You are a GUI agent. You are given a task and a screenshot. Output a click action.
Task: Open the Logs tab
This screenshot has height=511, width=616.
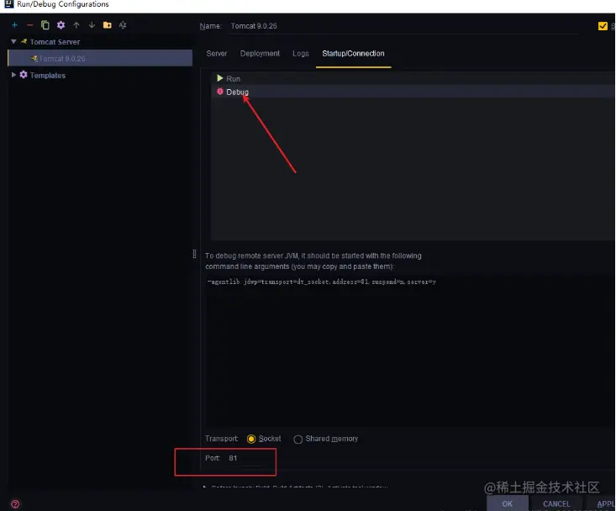301,54
